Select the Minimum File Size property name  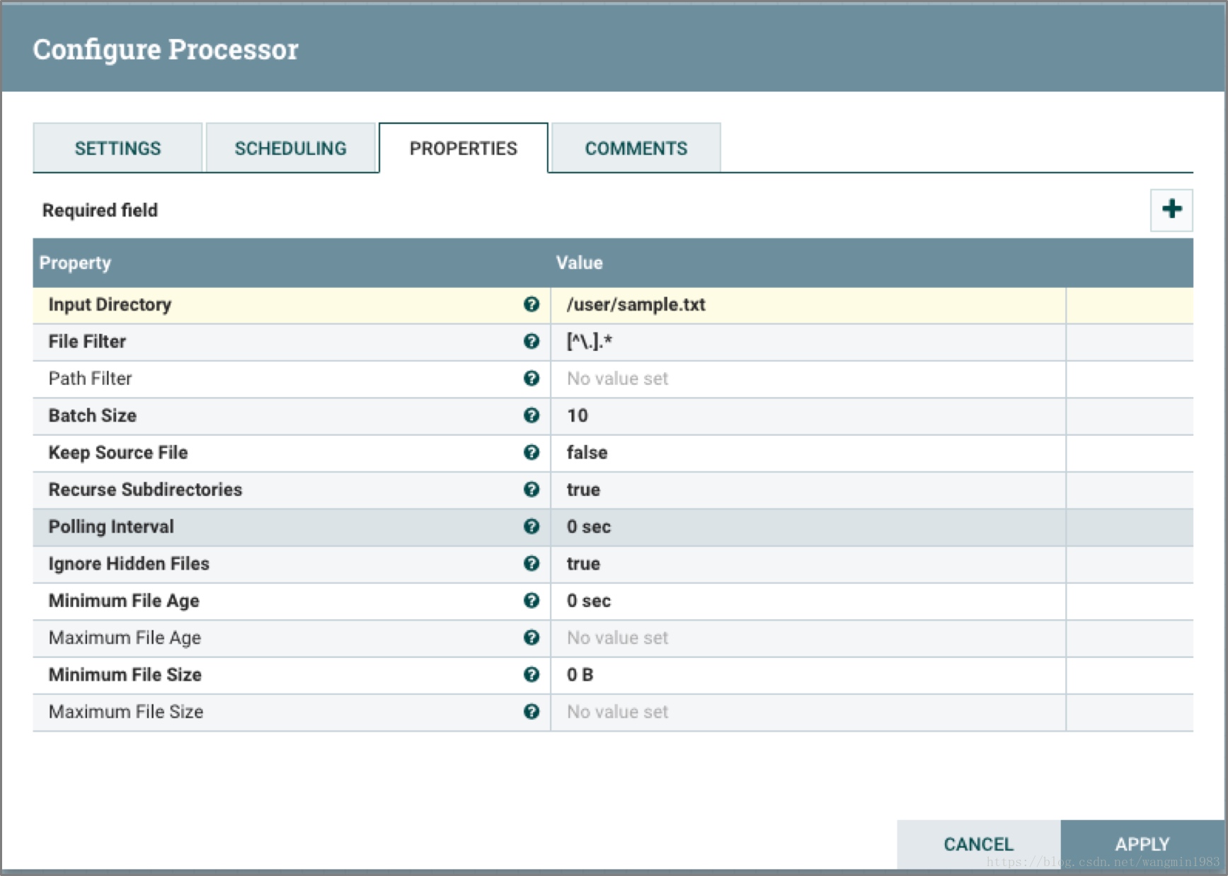click(x=125, y=674)
